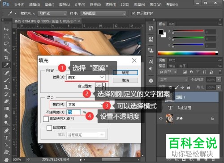Select the Path Selection tool
The height and width of the screenshot is (163, 224).
tap(6, 145)
